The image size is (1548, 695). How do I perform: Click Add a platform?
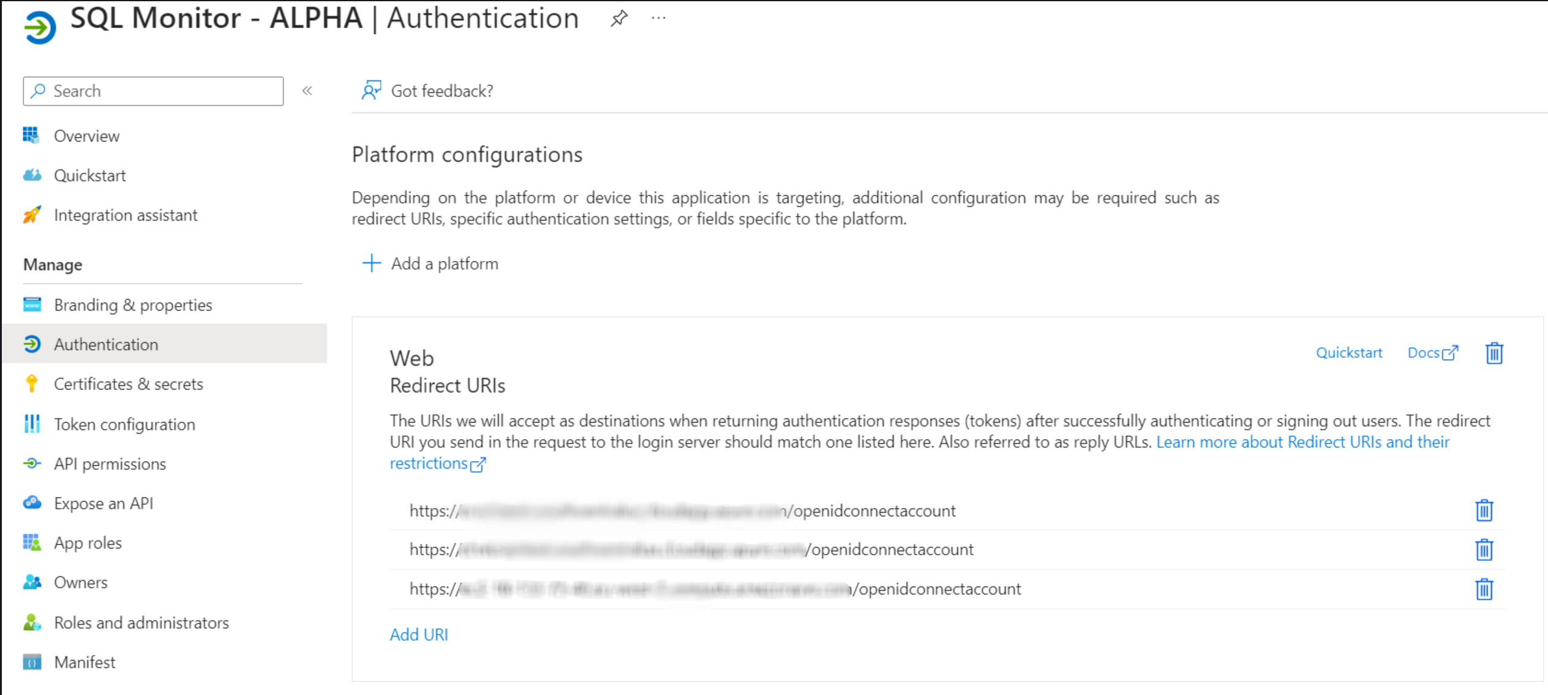pyautogui.click(x=430, y=263)
